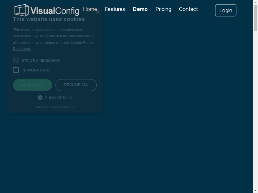Expand the Show Details text link
This screenshot has height=193, width=258.
(x=58, y=98)
